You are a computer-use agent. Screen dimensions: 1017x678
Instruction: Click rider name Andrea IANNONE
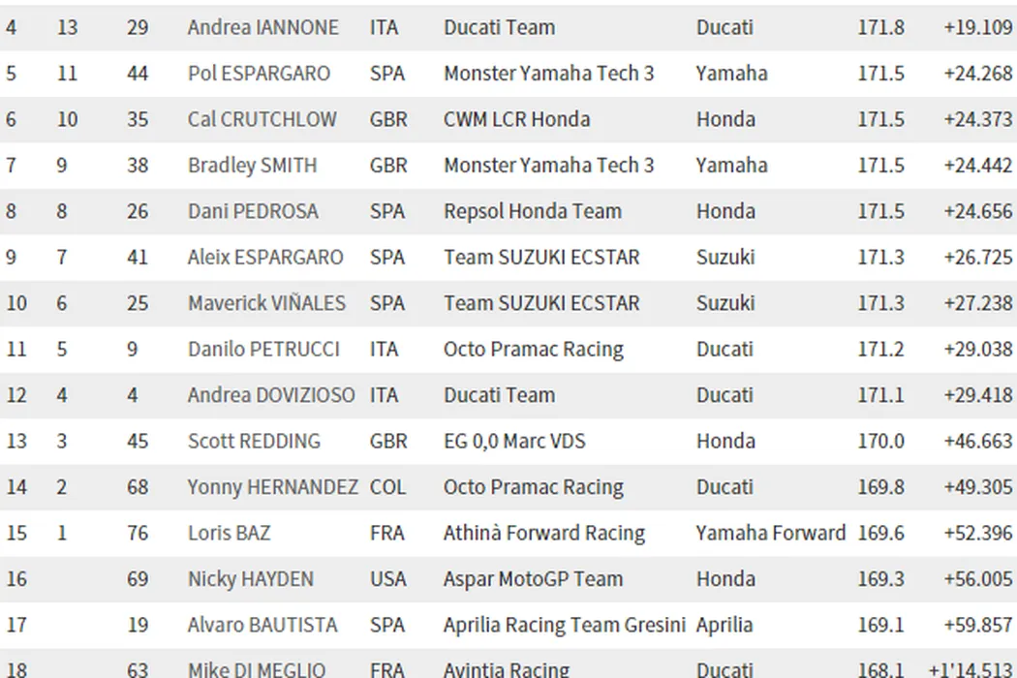click(262, 27)
